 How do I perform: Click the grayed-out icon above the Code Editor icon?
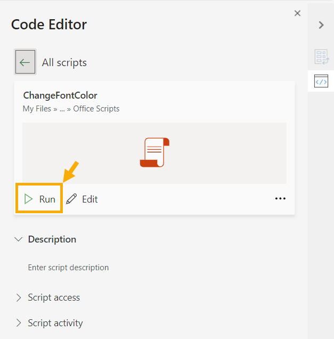click(321, 57)
